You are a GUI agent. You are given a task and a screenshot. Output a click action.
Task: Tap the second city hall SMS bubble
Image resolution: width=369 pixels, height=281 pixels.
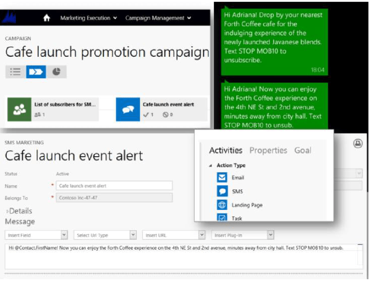click(274, 106)
